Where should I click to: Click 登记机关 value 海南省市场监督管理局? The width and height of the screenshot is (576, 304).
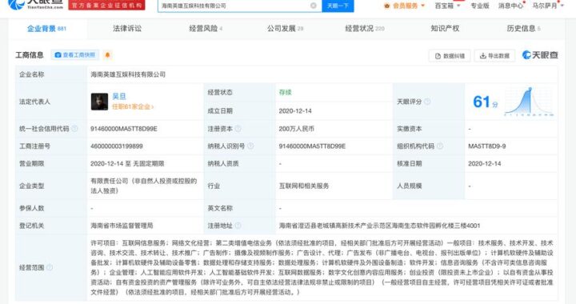(x=122, y=226)
